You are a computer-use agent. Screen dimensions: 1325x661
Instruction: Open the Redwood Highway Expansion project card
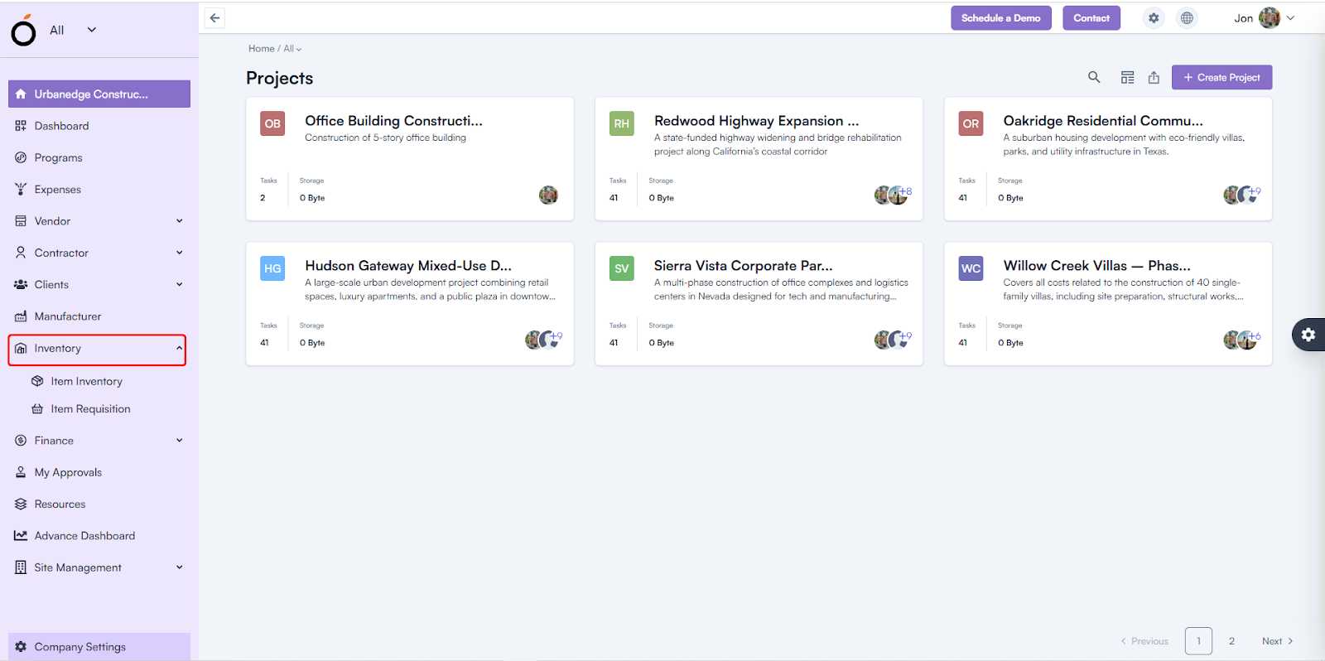tap(757, 121)
